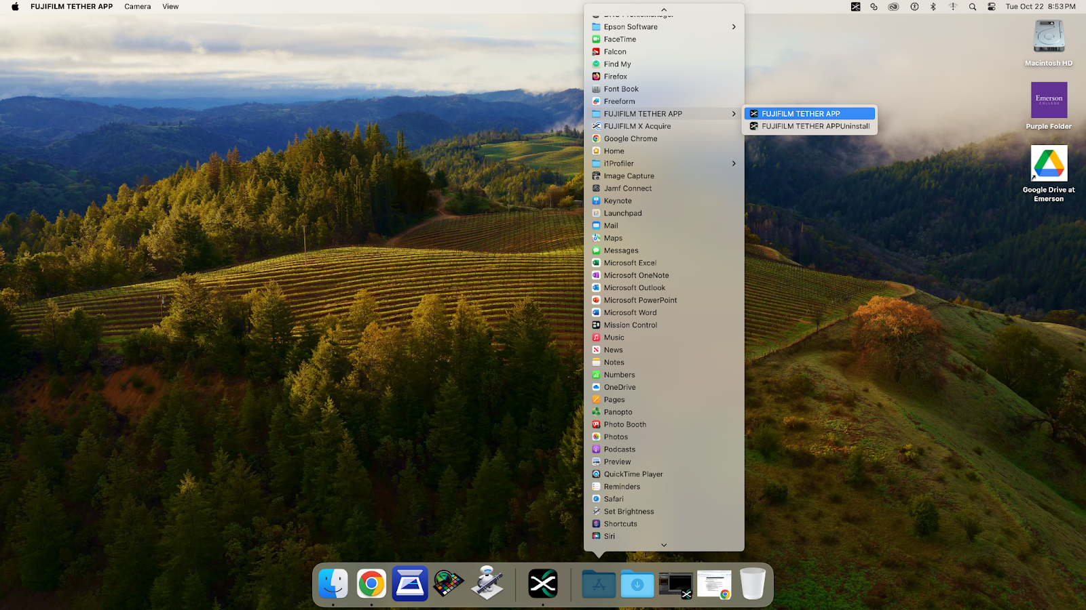The height and width of the screenshot is (610, 1086).
Task: Open Shortcuts from the applications list
Action: tap(664, 524)
